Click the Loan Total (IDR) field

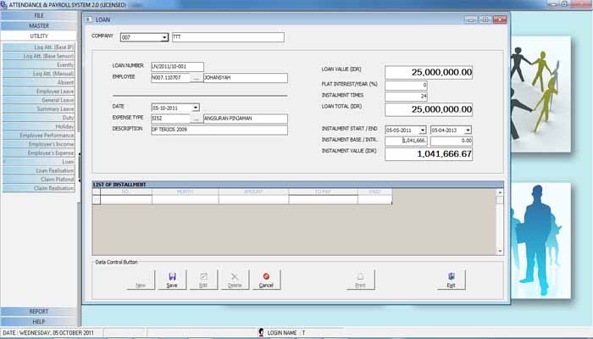(429, 109)
